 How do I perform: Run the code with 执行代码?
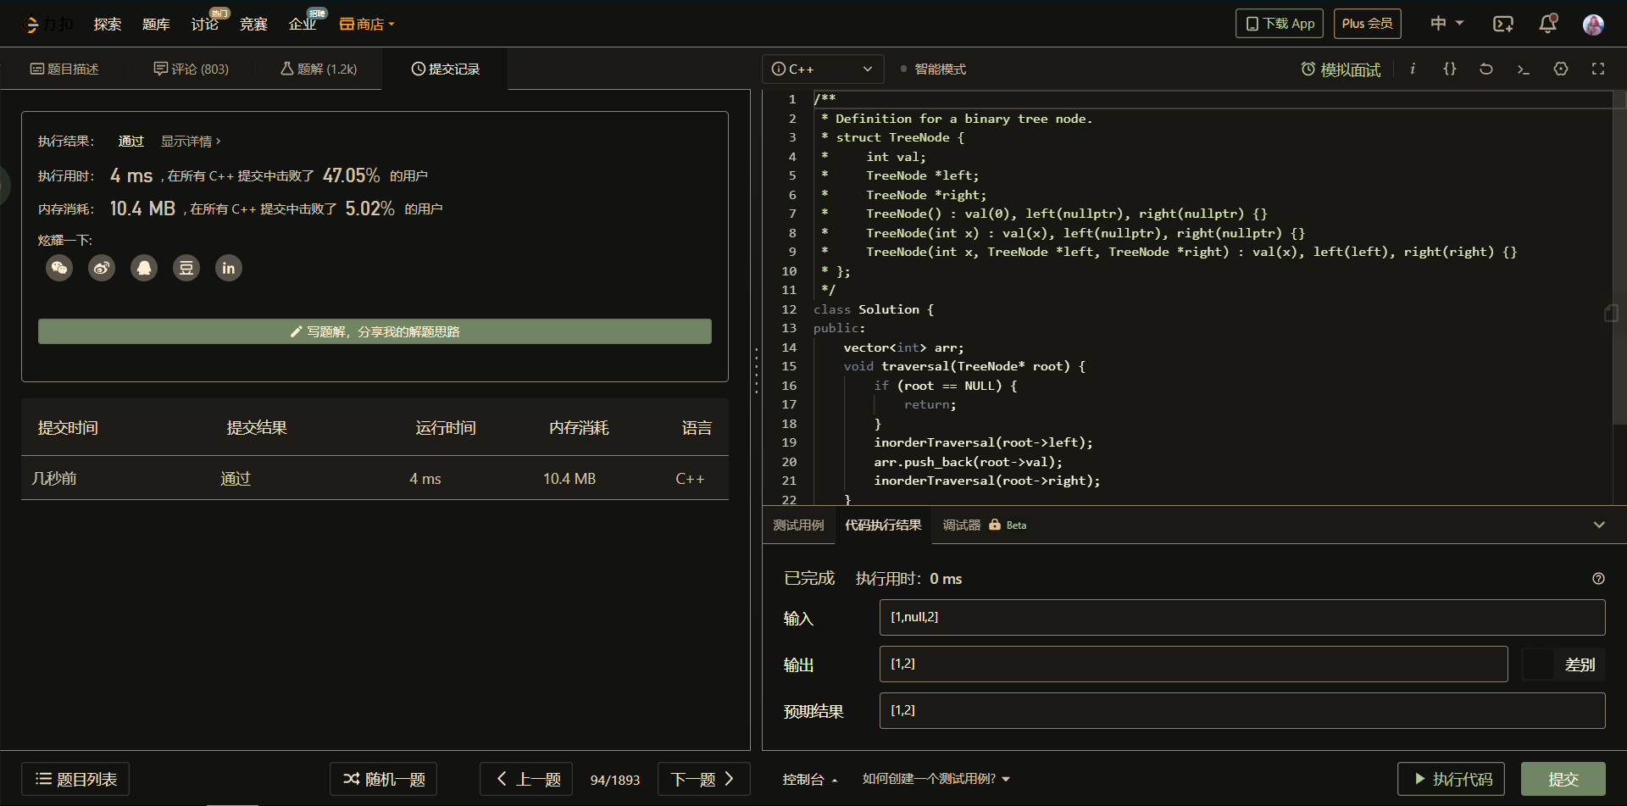point(1451,779)
